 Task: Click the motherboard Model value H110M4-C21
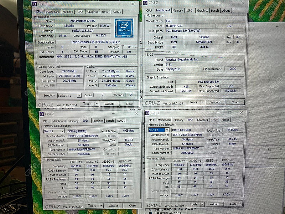click(x=190, y=26)
